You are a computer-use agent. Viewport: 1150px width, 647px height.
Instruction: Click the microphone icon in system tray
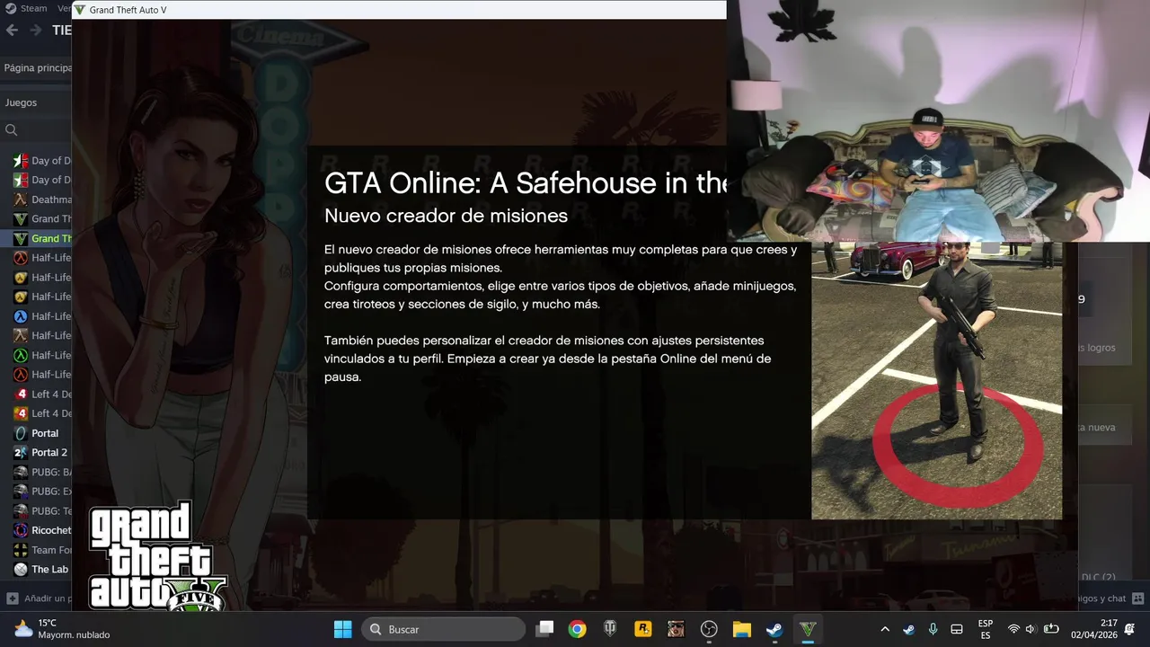point(933,629)
